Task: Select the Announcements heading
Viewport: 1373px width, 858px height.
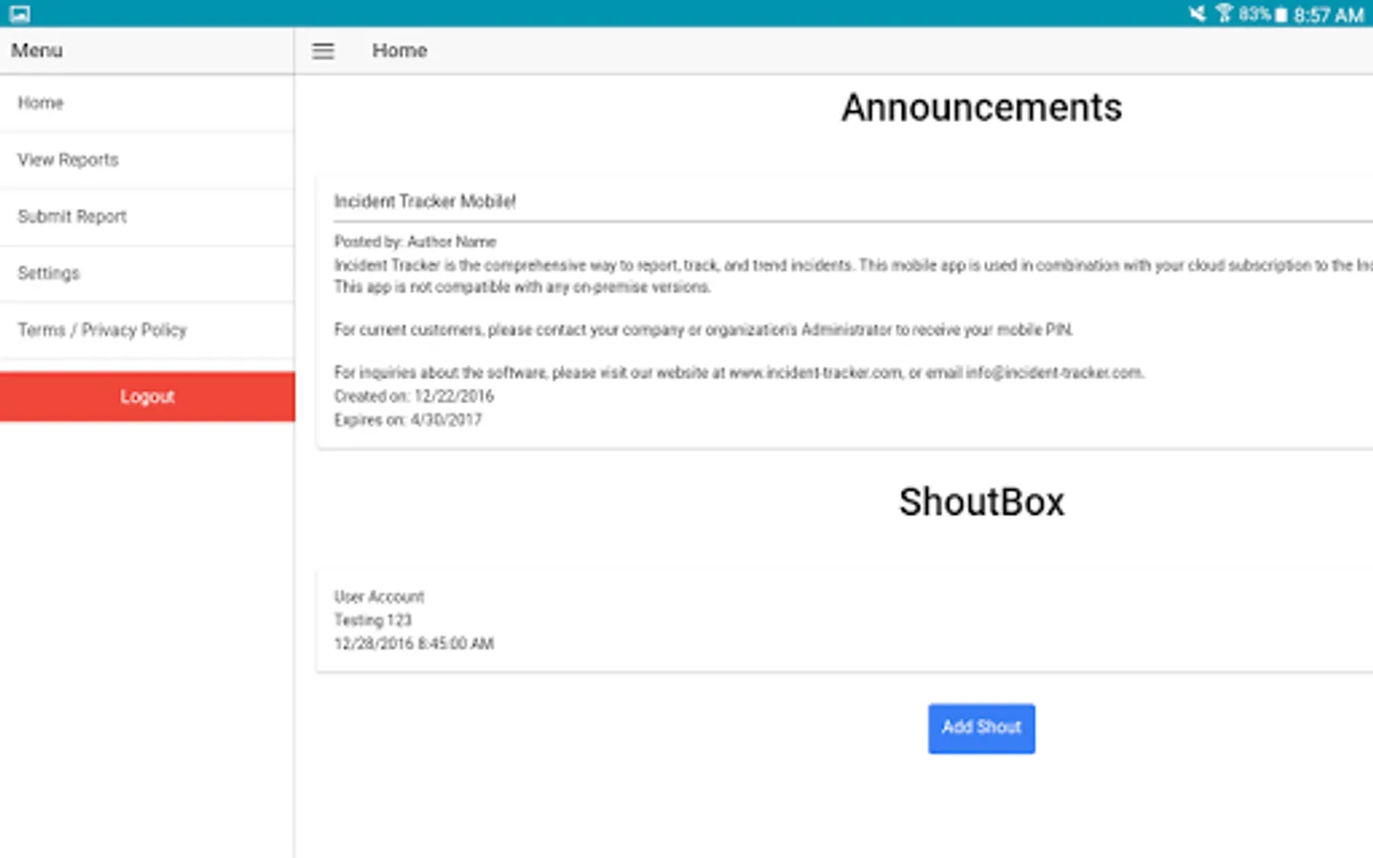Action: tap(981, 108)
